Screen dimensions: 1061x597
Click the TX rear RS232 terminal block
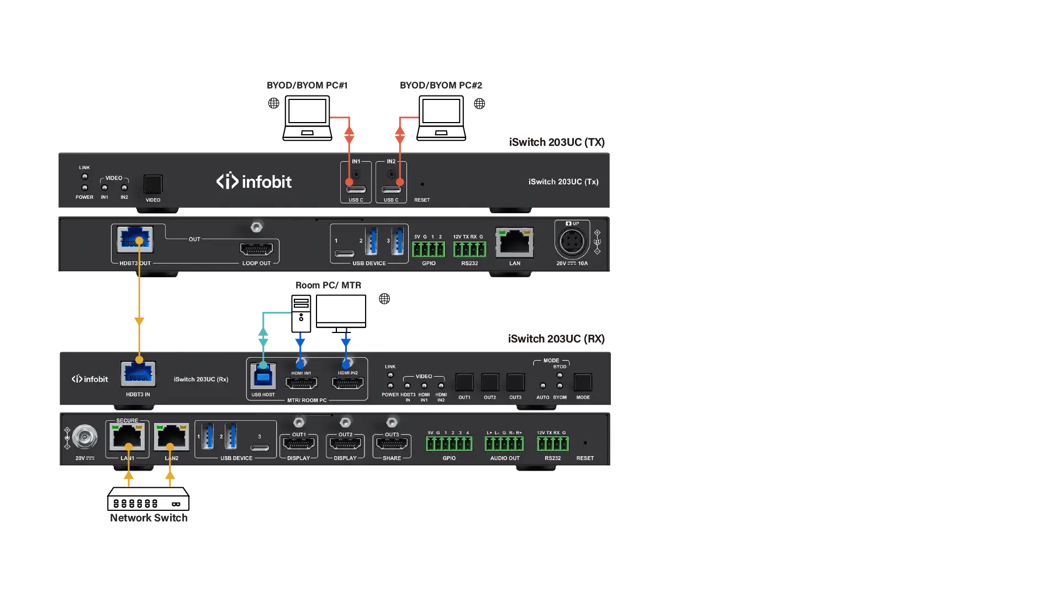[x=470, y=249]
